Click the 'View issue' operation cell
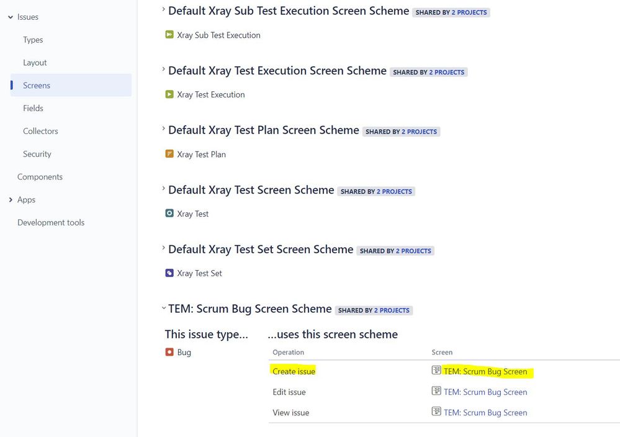The width and height of the screenshot is (620, 437). coord(290,412)
